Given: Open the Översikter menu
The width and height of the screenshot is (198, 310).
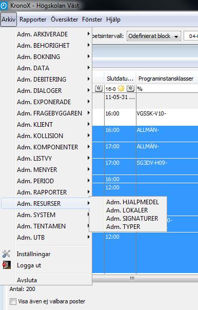Looking at the screenshot, I should point(65,20).
